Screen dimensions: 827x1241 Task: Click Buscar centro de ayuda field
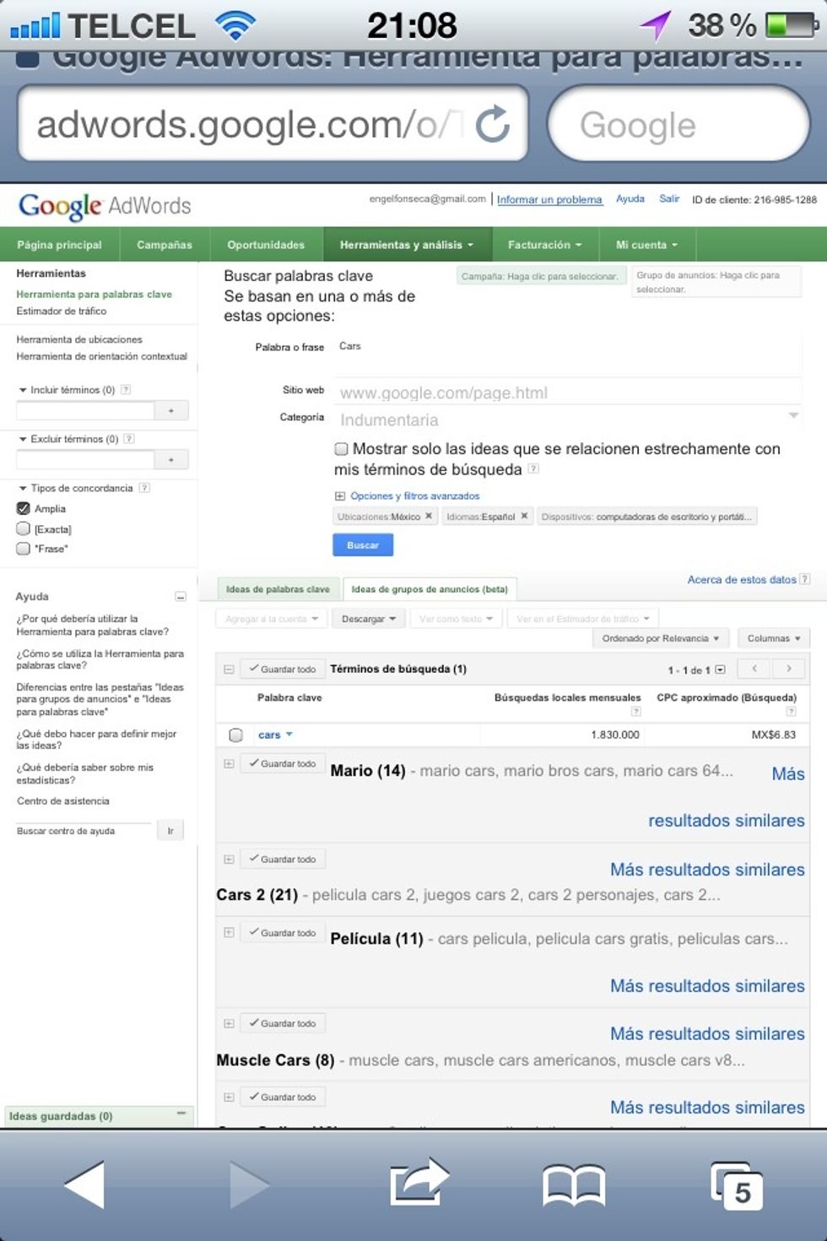[x=84, y=831]
